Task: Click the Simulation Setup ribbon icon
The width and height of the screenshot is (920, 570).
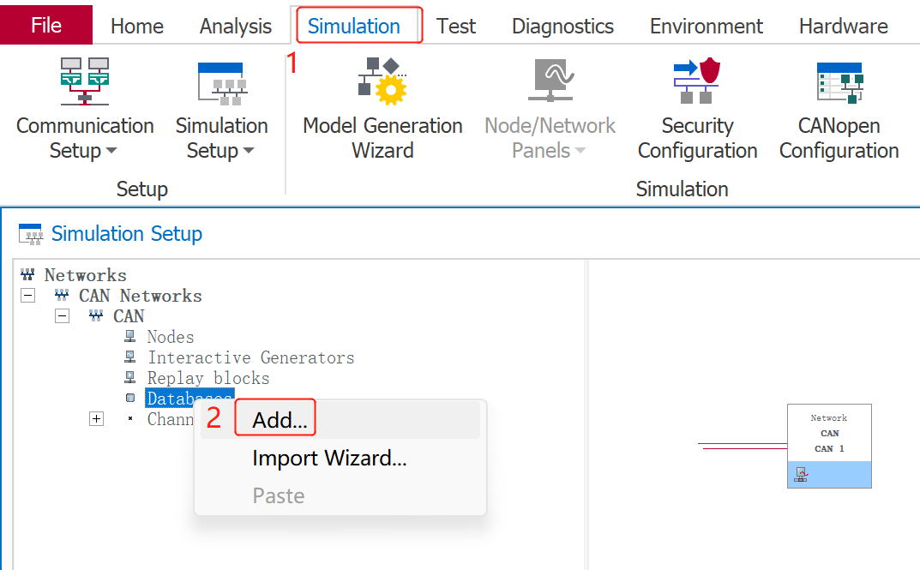Action: pos(221,82)
